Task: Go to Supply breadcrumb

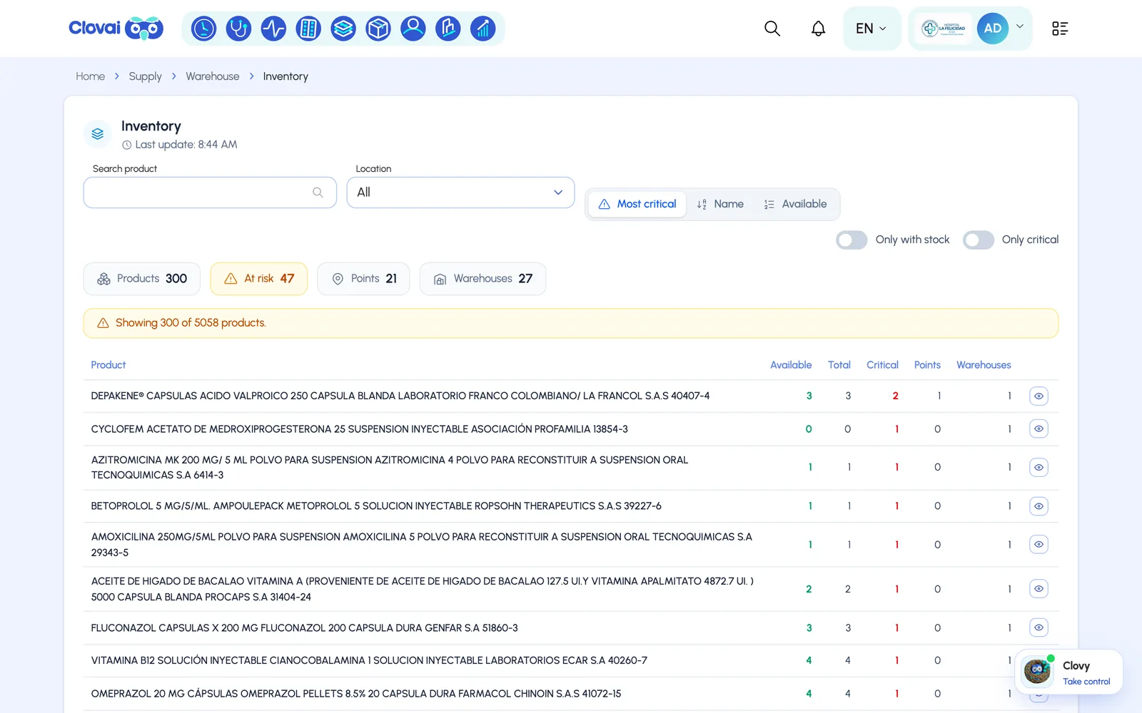Action: pyautogui.click(x=145, y=76)
